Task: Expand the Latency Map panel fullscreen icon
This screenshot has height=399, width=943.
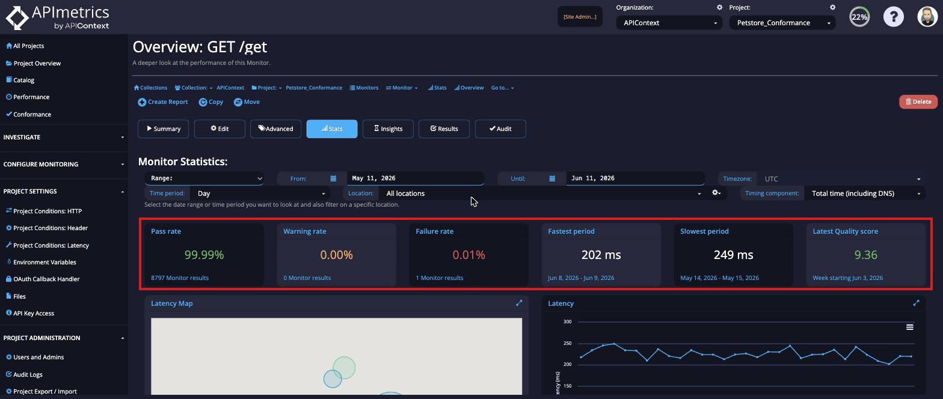Action: click(519, 303)
